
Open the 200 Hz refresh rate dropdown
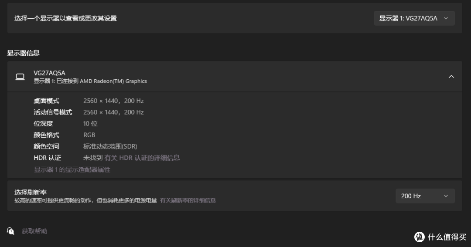click(425, 196)
